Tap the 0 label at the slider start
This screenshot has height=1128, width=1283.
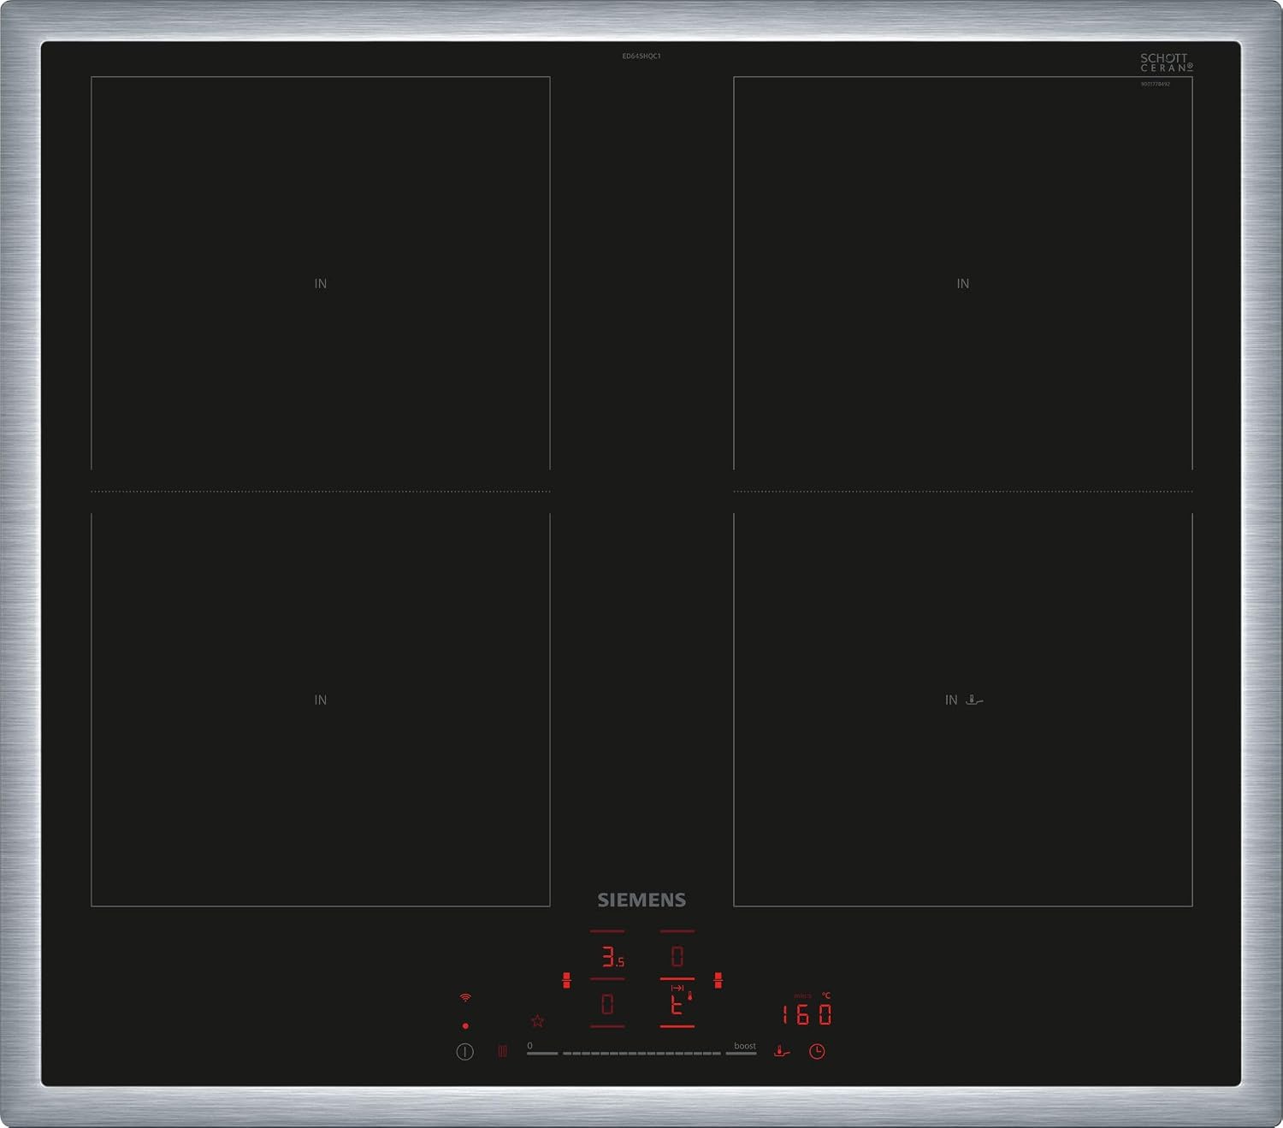click(529, 1045)
